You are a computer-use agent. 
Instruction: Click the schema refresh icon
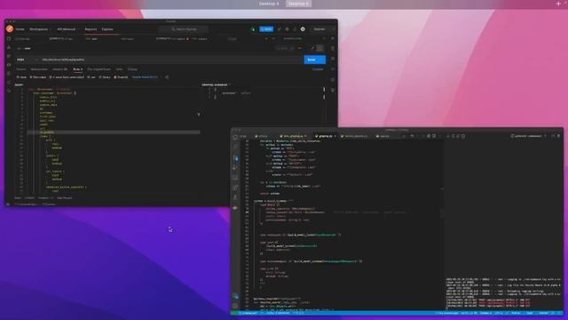pos(167,77)
